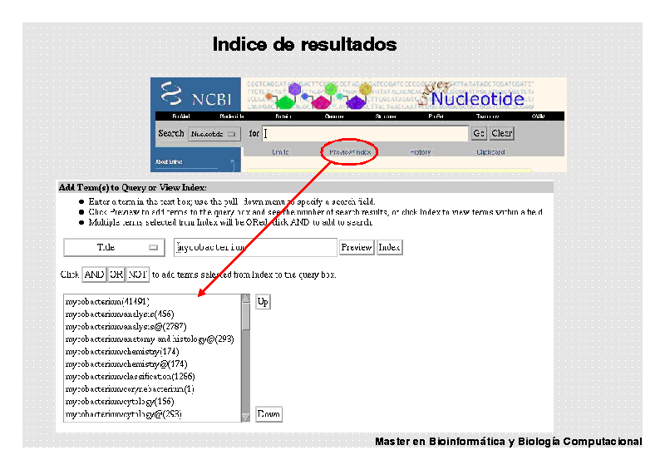Go to the Clipboard tab
The height and width of the screenshot is (470, 665).
490,152
